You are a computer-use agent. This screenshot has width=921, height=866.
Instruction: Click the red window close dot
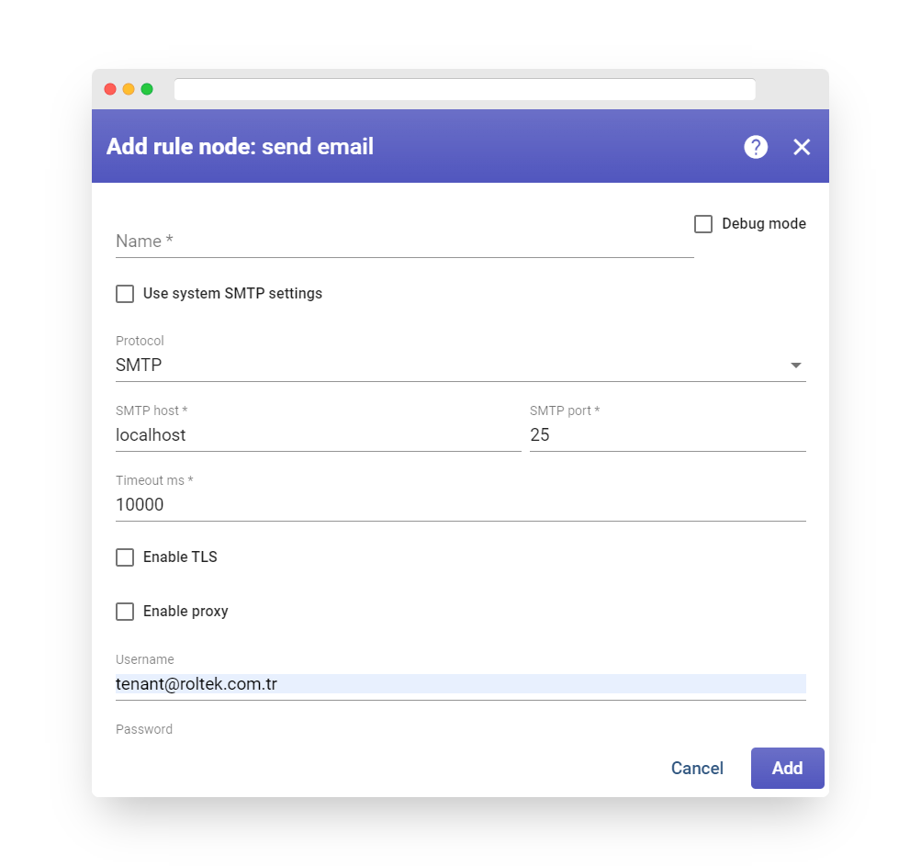pos(110,89)
